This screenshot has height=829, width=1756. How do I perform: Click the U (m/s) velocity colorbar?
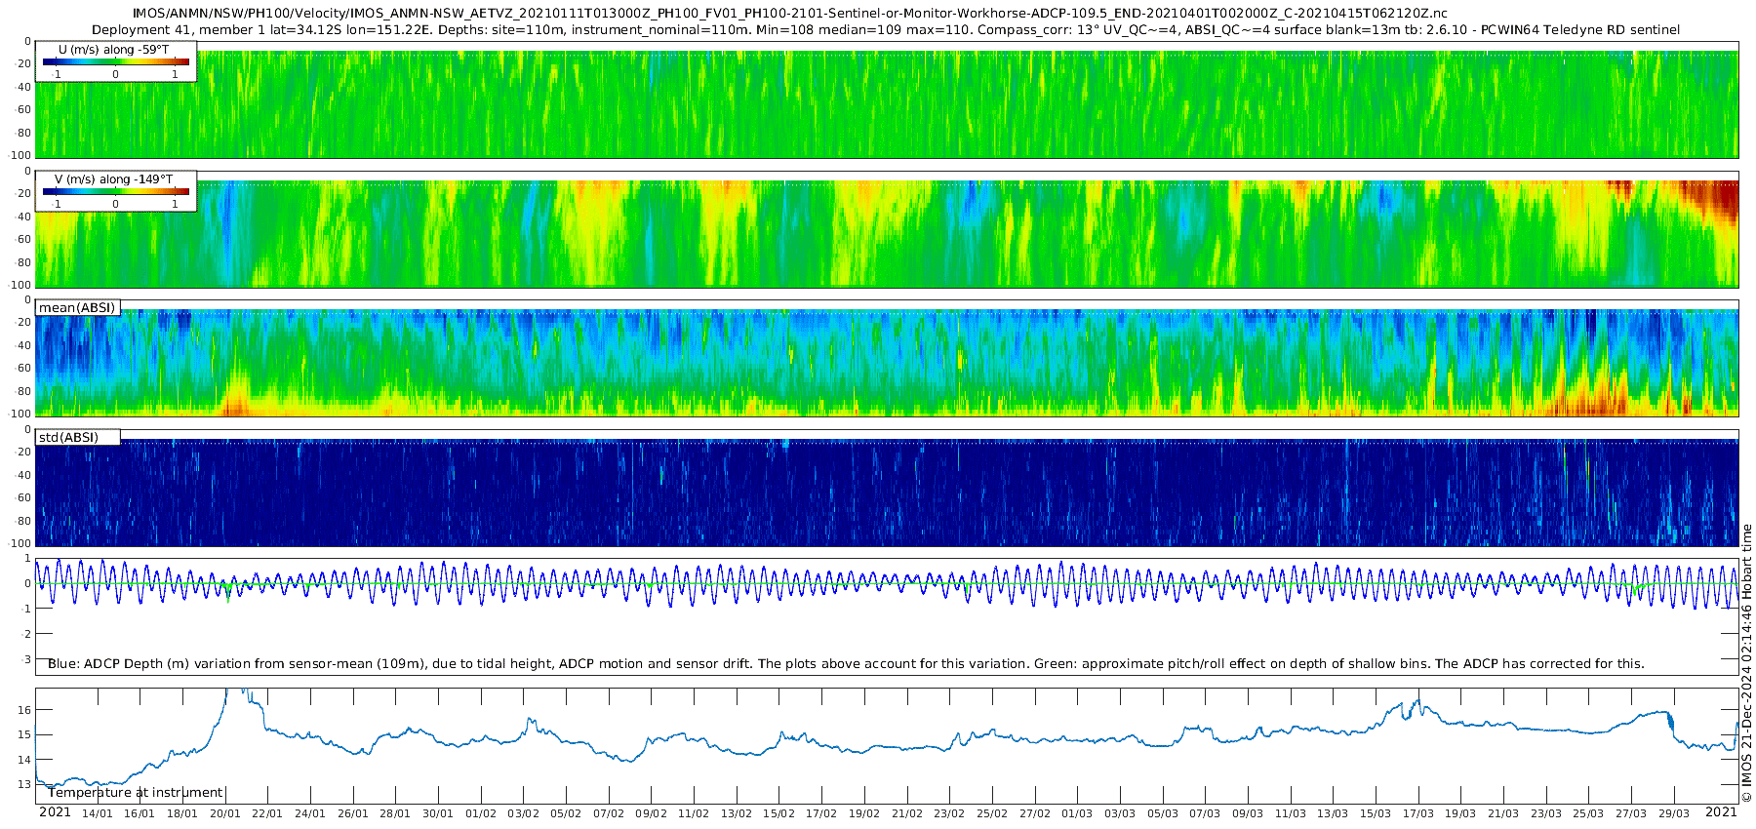click(x=115, y=62)
